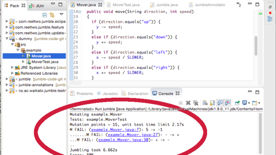Show hidden editor tabs list

(x=238, y=5)
